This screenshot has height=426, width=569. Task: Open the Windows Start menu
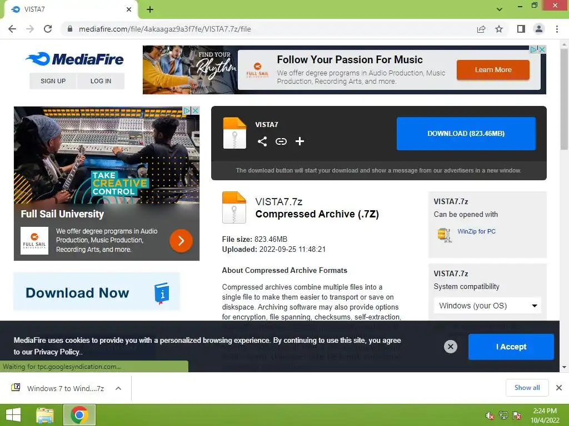tap(13, 415)
